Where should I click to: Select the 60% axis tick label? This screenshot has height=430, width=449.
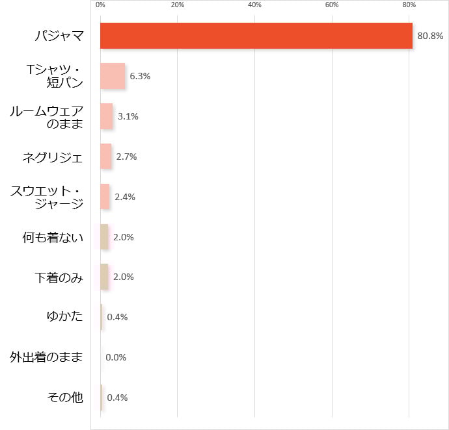[332, 5]
